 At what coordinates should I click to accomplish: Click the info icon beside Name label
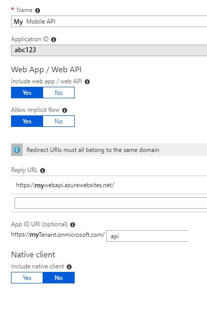pyautogui.click(x=38, y=11)
